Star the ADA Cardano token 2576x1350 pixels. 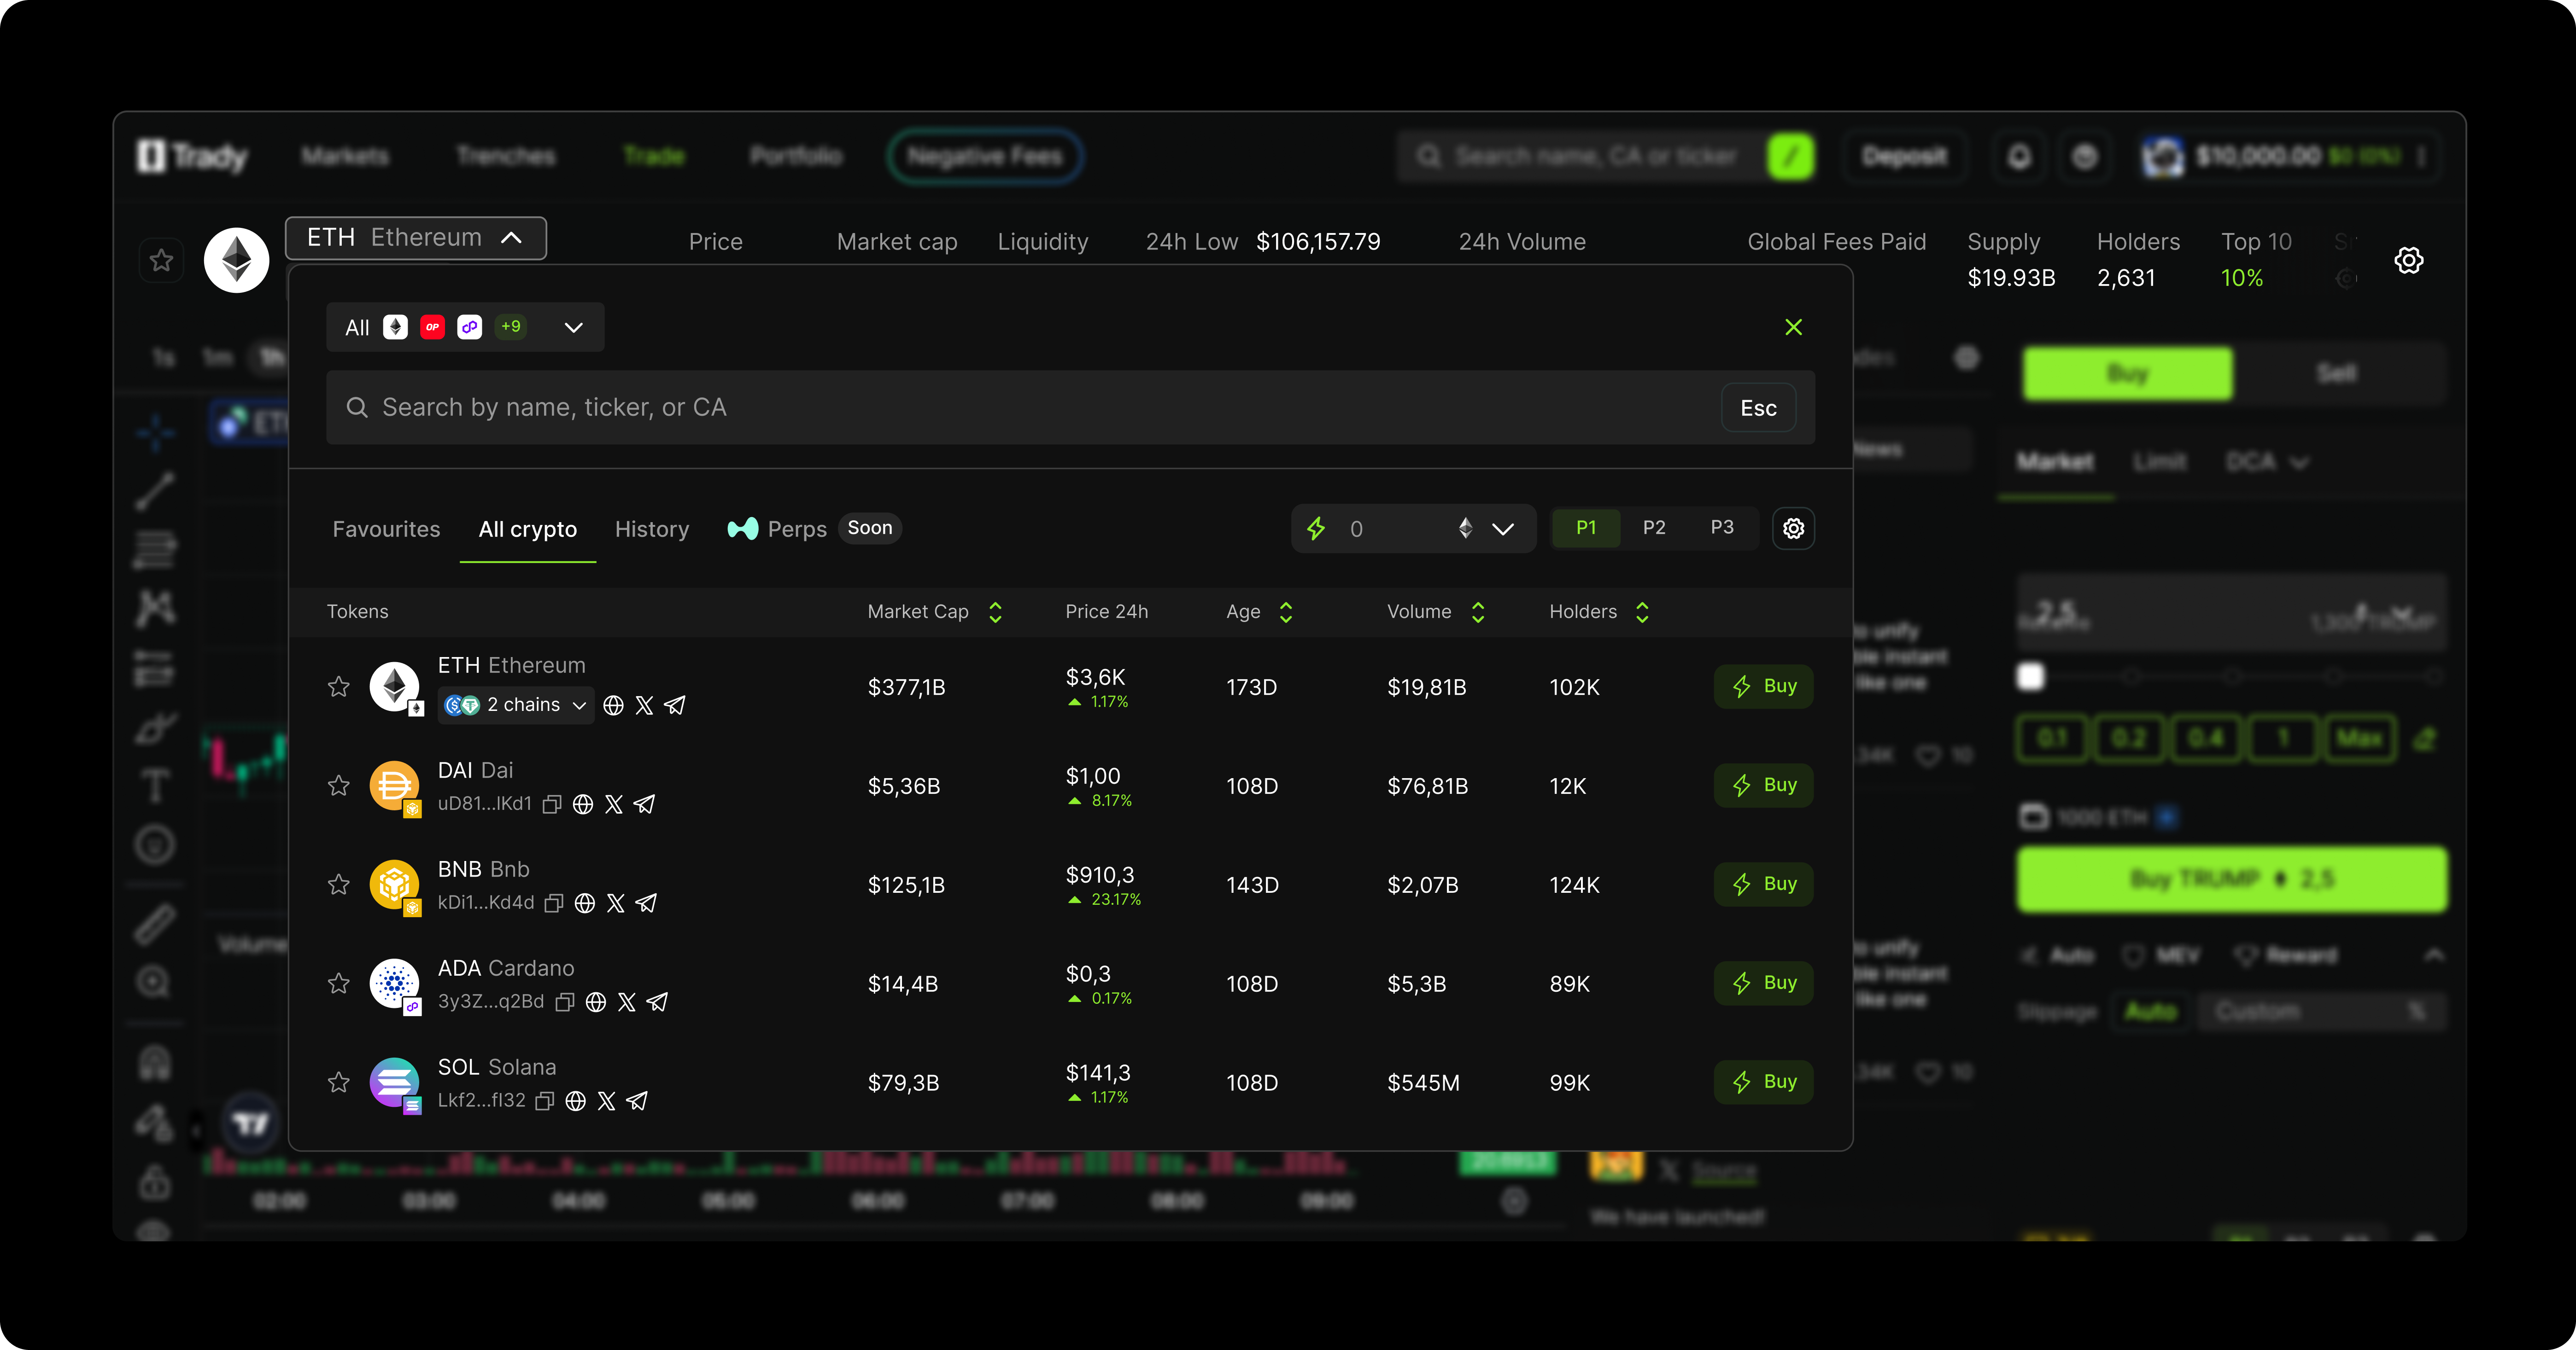[339, 984]
